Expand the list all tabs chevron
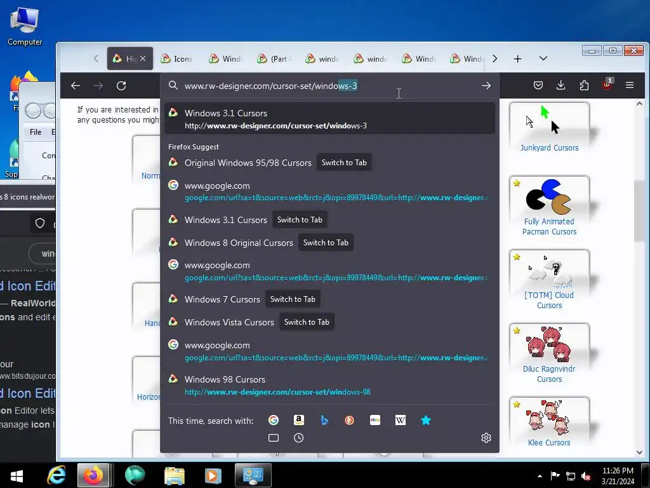The width and height of the screenshot is (650, 488). tap(543, 58)
